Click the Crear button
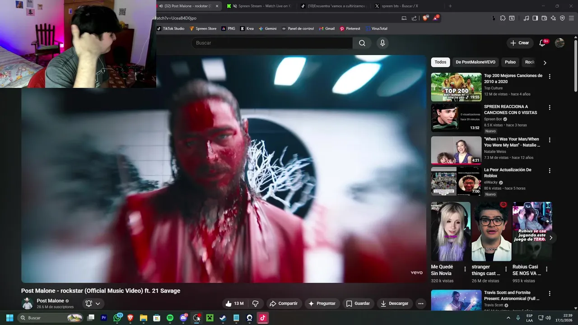The height and width of the screenshot is (325, 578). pos(519,43)
